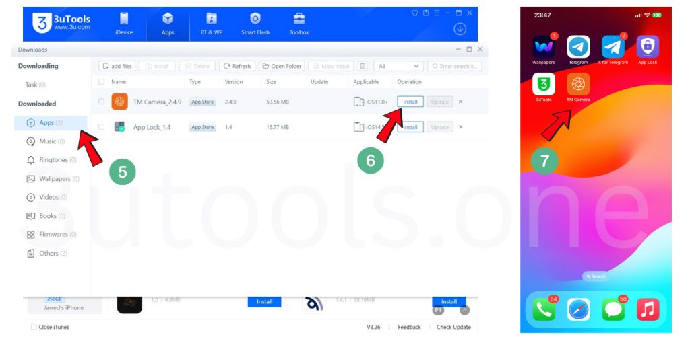Install TM Camera_2.4.9
The width and height of the screenshot is (690, 345).
[410, 102]
